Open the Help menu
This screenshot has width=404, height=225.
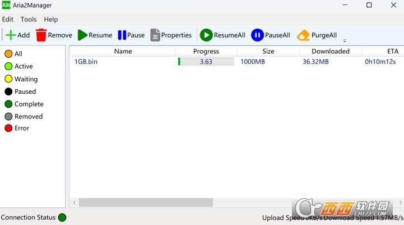pos(51,19)
